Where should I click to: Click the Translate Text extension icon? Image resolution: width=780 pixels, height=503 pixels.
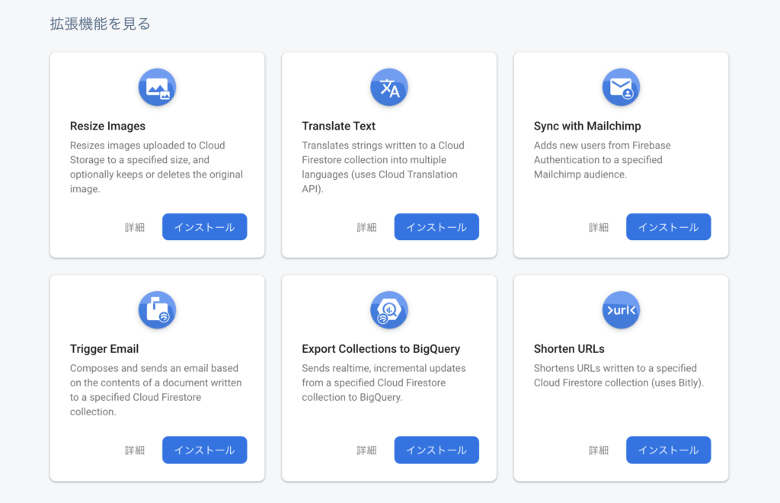tap(389, 88)
